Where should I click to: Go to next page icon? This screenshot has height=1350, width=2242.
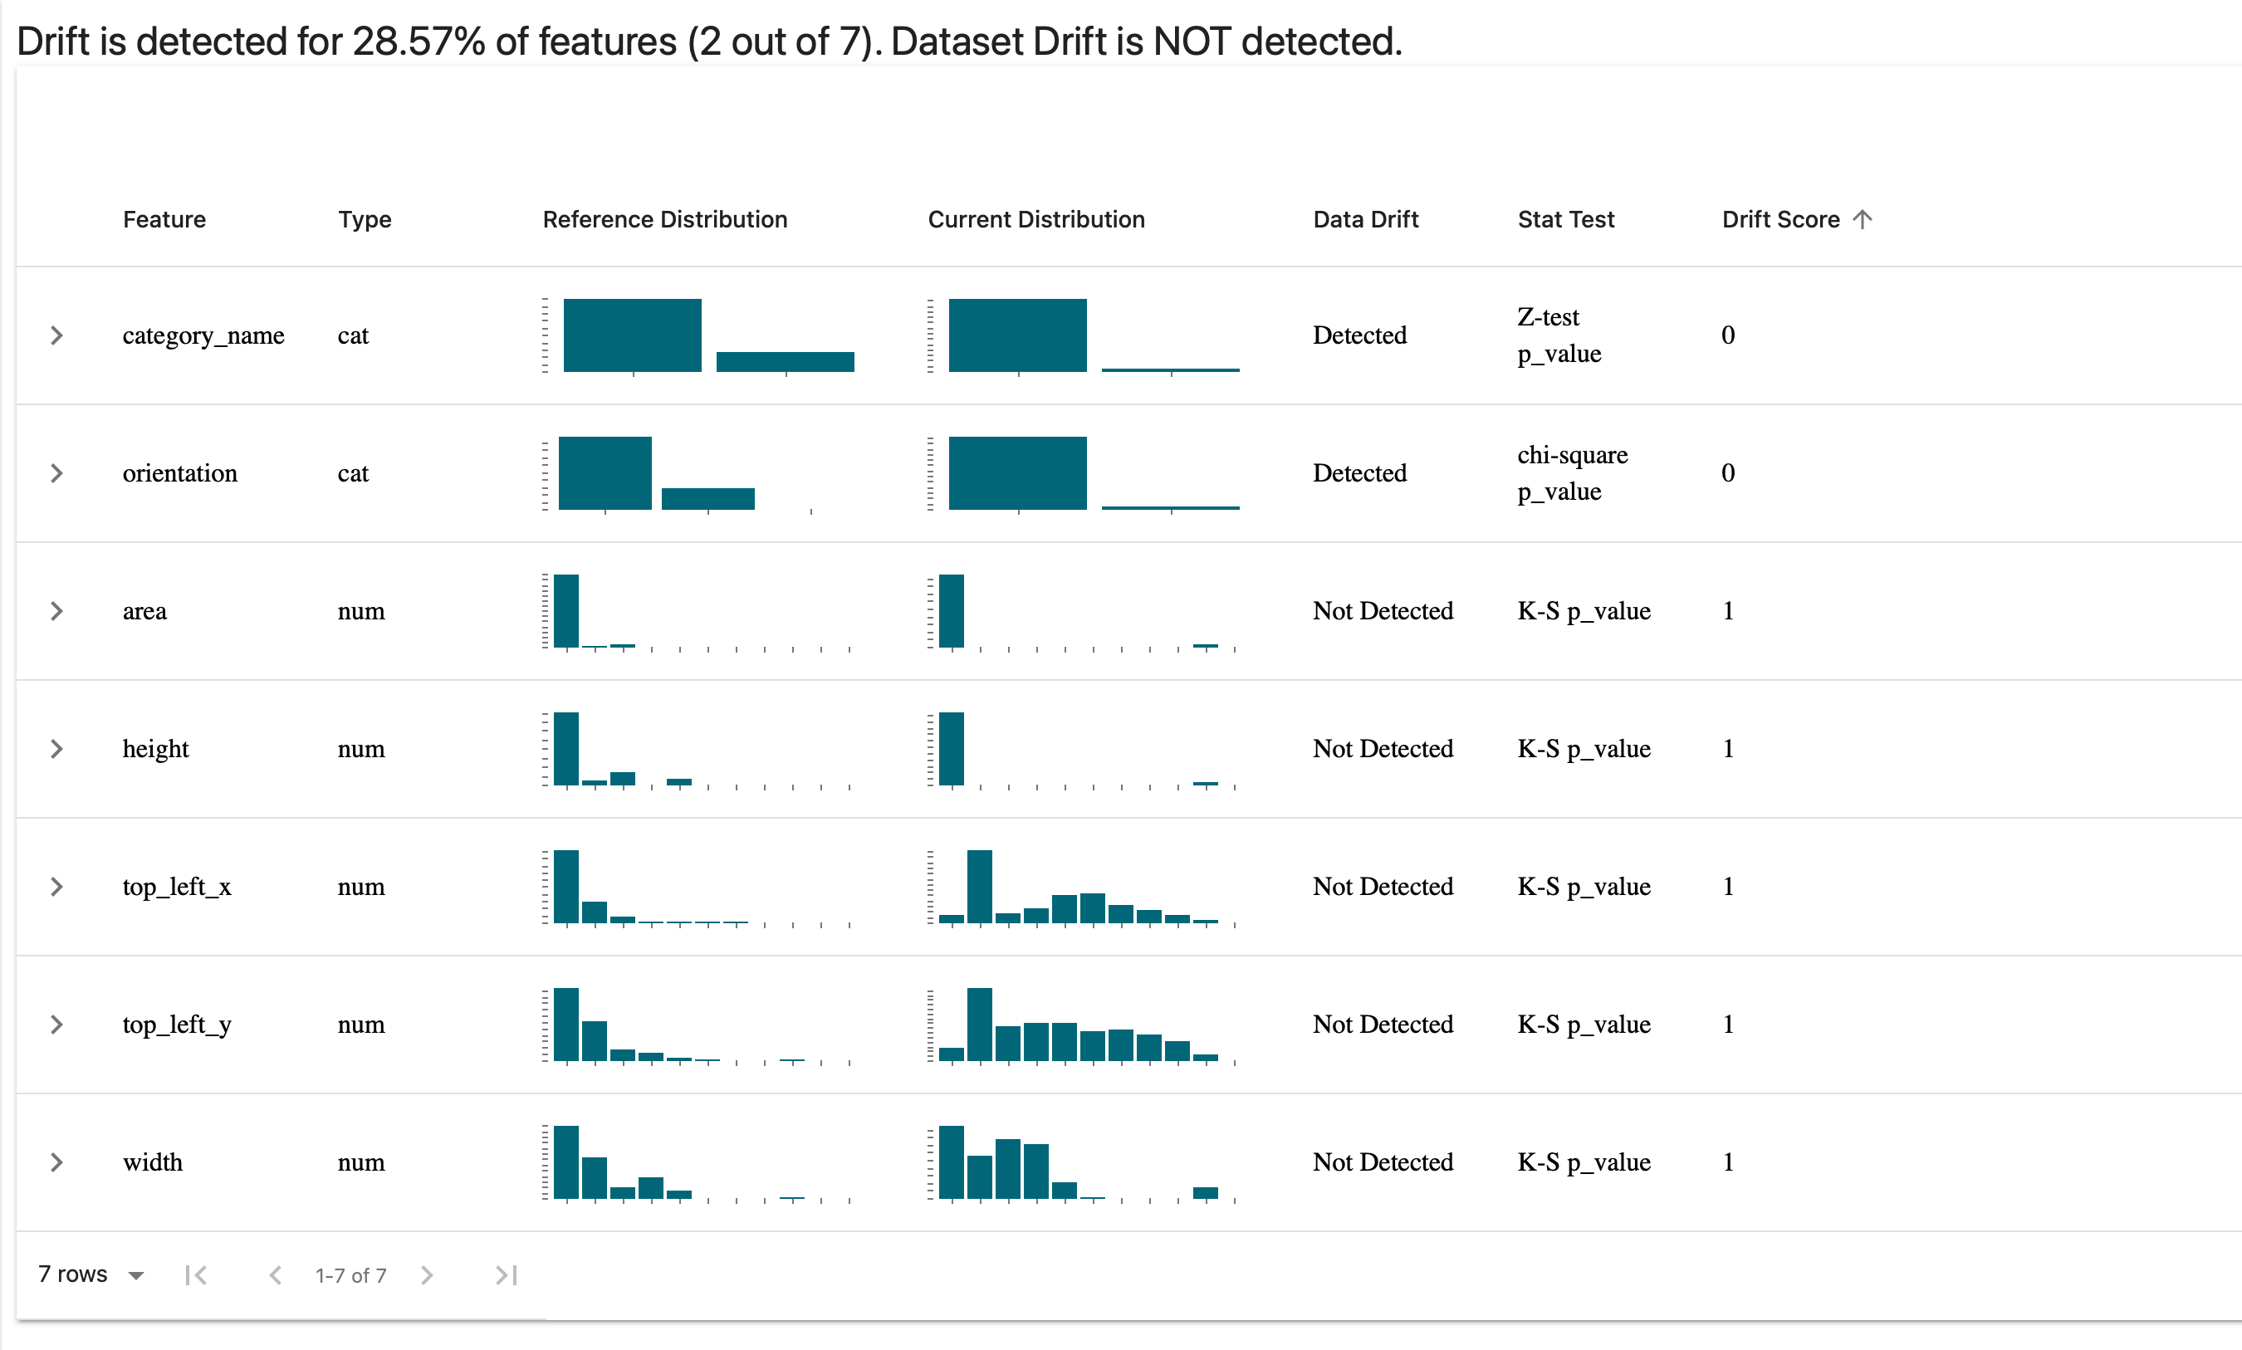(427, 1275)
